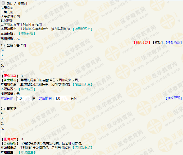Click 修改原题 link beside 移动
The image size is (183, 155).
pos(173,42)
